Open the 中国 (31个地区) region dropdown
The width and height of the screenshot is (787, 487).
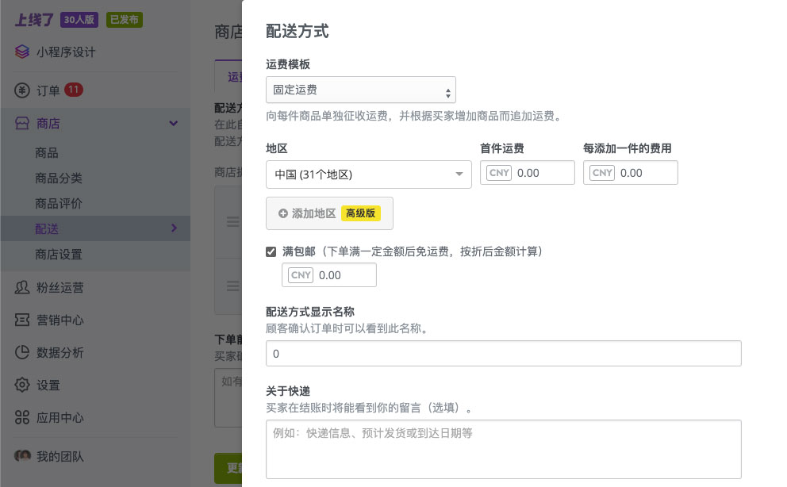369,174
